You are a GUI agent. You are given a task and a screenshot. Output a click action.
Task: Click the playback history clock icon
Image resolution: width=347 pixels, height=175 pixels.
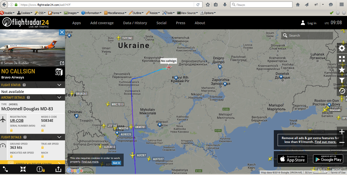tap(342, 91)
